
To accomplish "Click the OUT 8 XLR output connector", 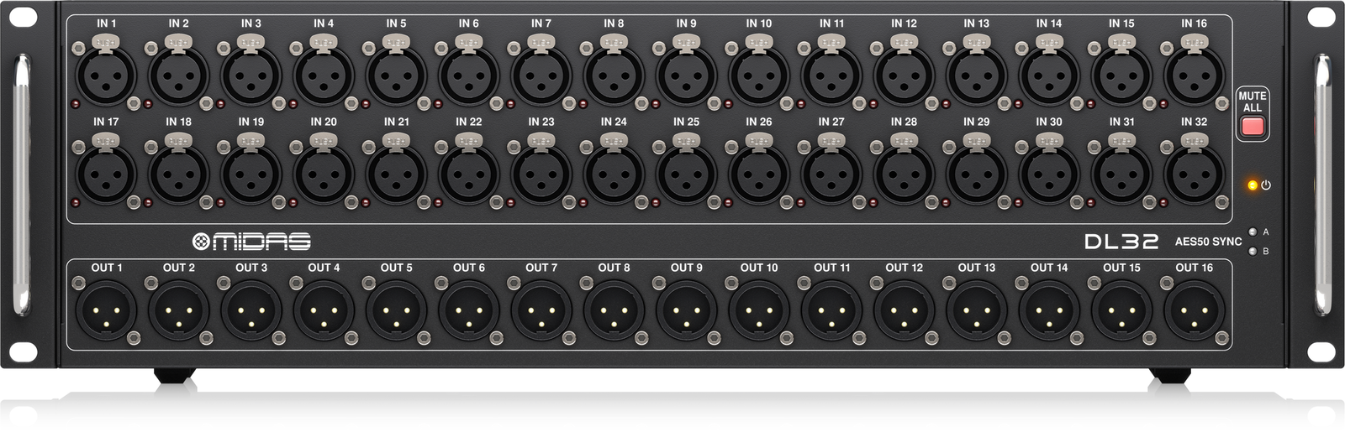I will 614,310.
